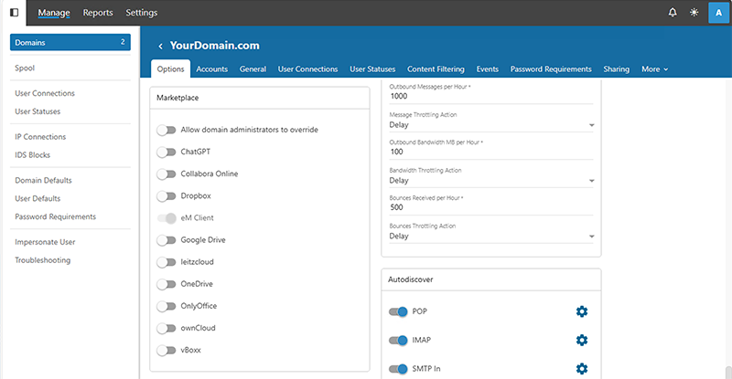Select Domains in the sidebar

coord(70,42)
